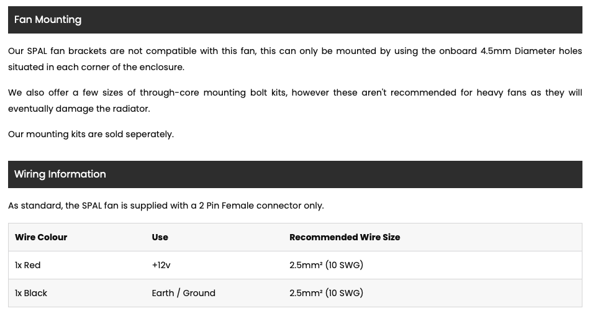Click the 1x Black table cell

[31, 293]
